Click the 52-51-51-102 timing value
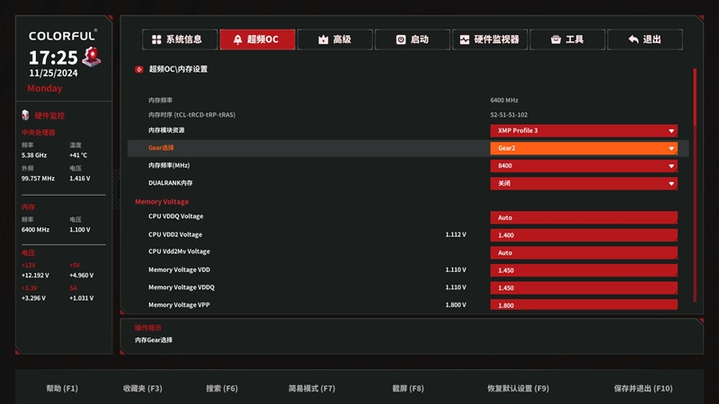 coord(509,115)
